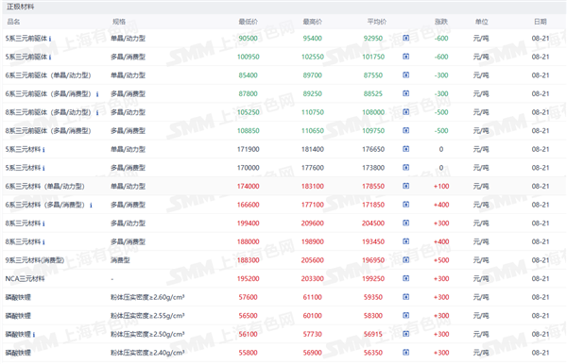Click the NCA三元材料 row's blue icon

click(x=405, y=278)
